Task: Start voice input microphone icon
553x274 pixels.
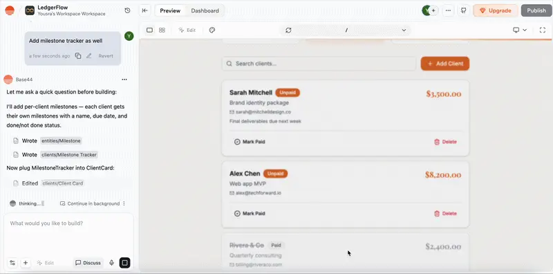Action: (x=111, y=263)
